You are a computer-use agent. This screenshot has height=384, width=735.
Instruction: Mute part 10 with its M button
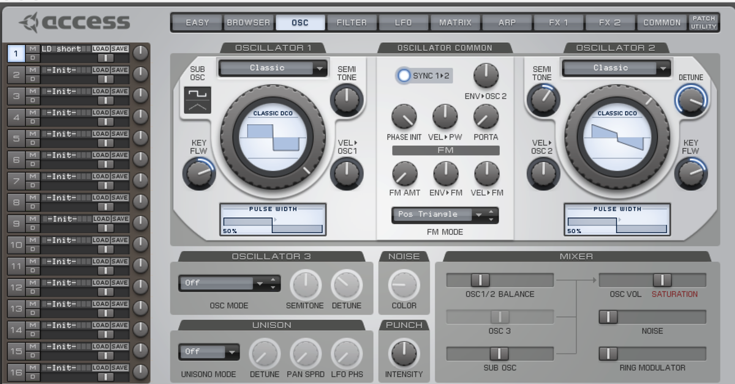(32, 240)
